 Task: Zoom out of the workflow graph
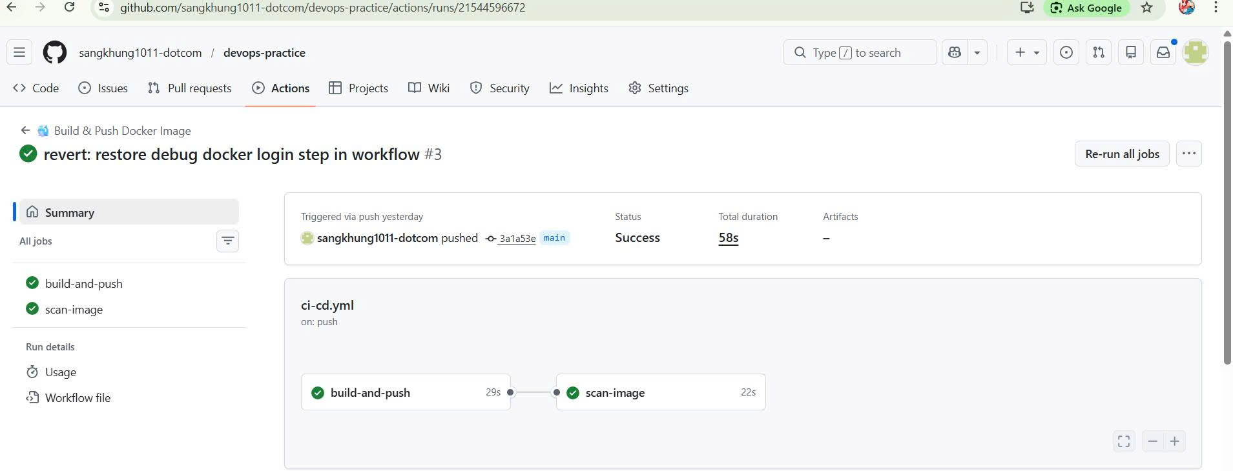(x=1152, y=441)
